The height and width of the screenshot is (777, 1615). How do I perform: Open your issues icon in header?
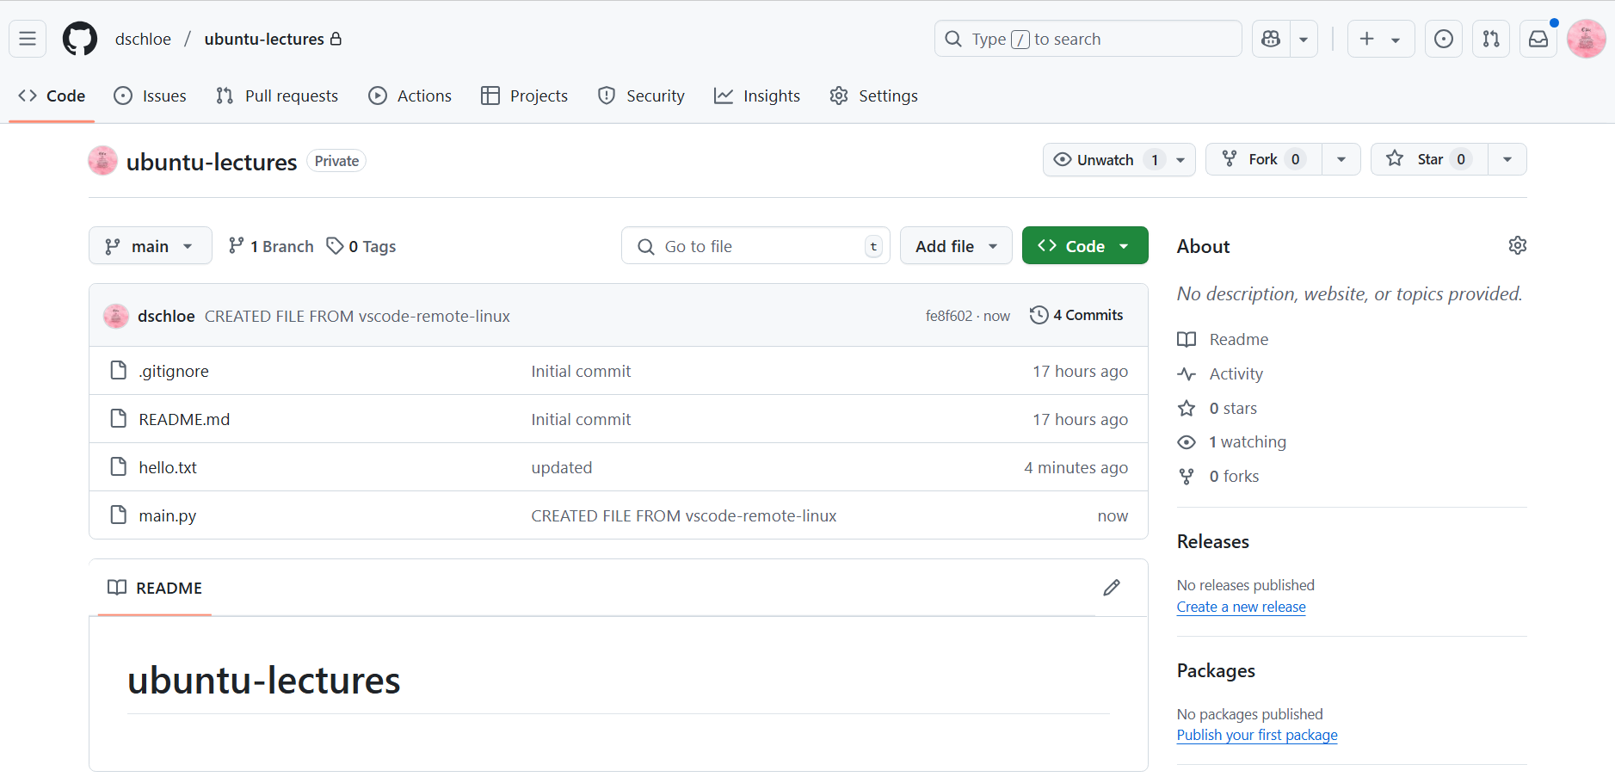point(1444,39)
